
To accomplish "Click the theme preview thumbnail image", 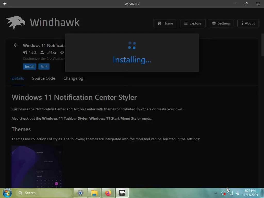I will tap(37, 167).
